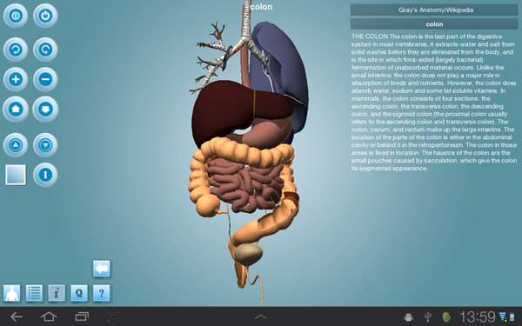Image resolution: width=522 pixels, height=326 pixels.
Task: Tap the white left-arrow back button
Action: pyautogui.click(x=102, y=269)
